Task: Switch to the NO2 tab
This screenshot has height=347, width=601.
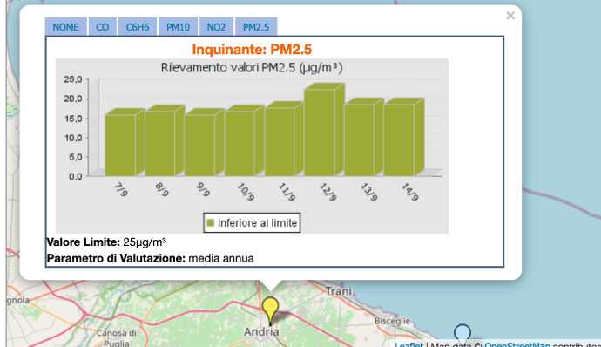Action: (216, 27)
